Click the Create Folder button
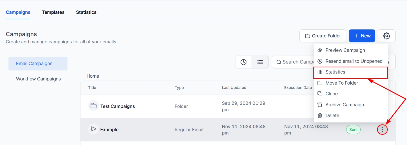The image size is (407, 145). click(x=323, y=36)
